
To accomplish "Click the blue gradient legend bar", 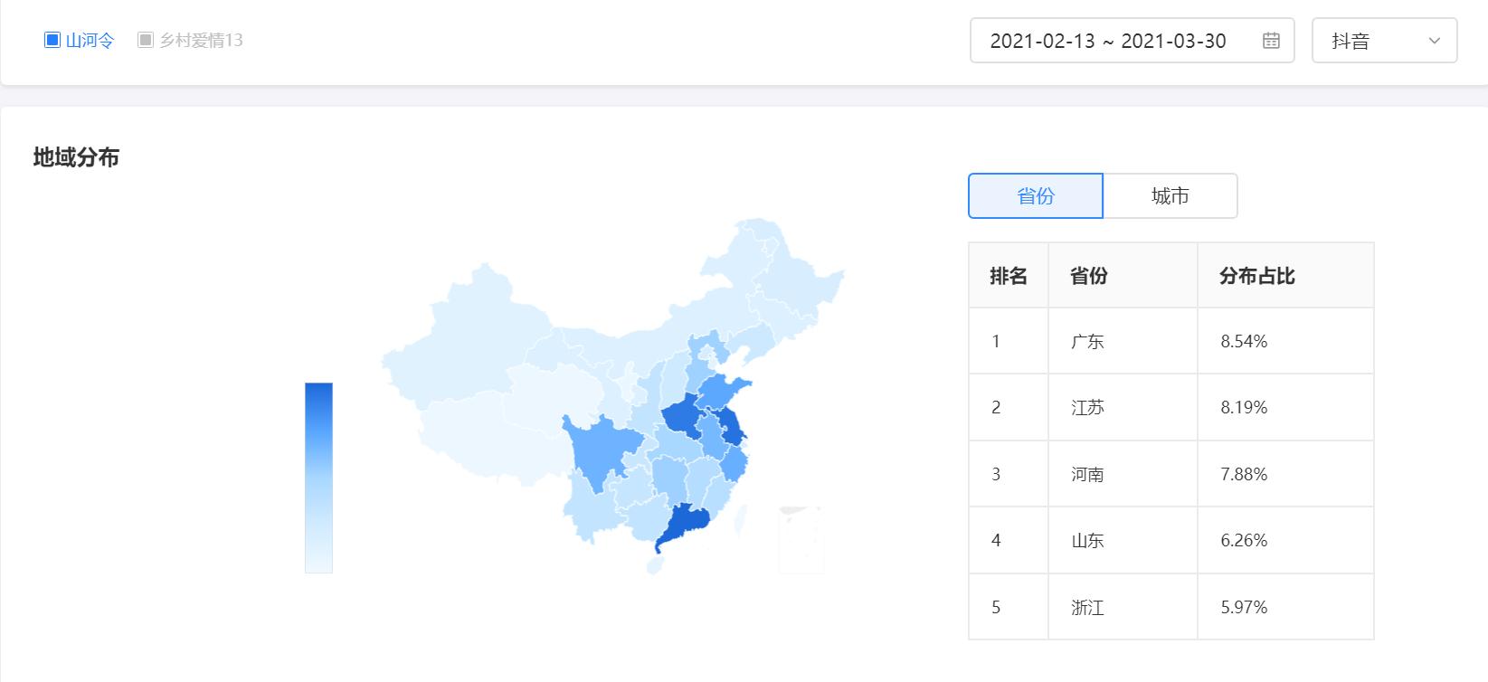I will point(318,478).
